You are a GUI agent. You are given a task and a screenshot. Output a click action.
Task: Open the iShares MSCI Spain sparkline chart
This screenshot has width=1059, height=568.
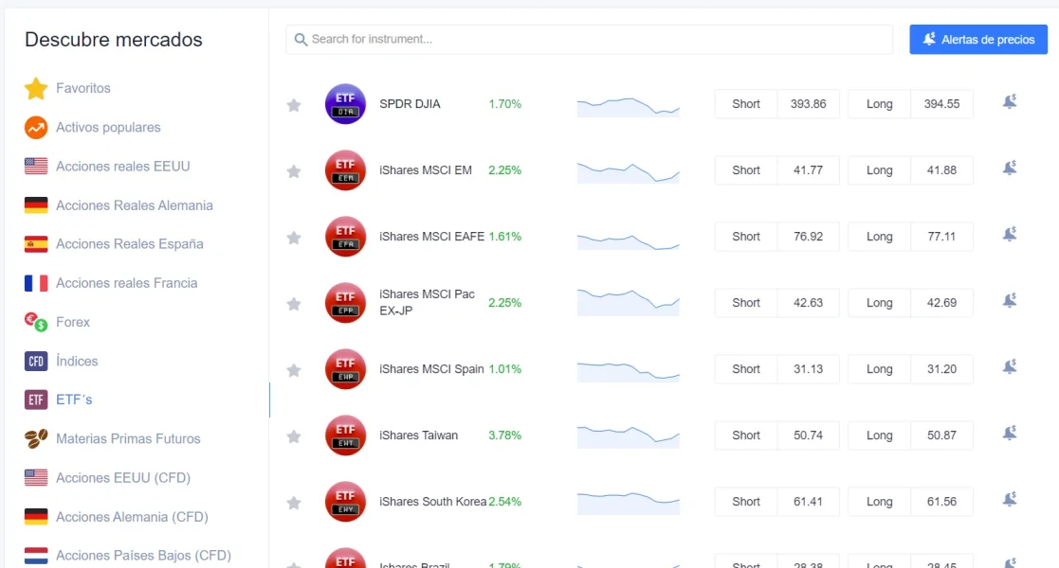629,369
